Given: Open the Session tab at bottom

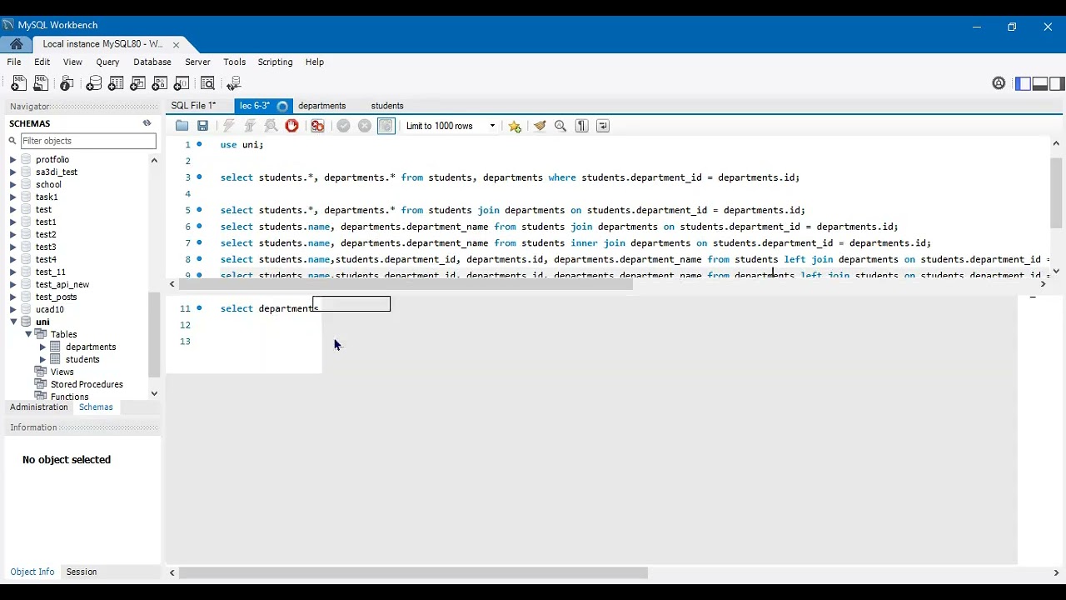Looking at the screenshot, I should pos(82,572).
